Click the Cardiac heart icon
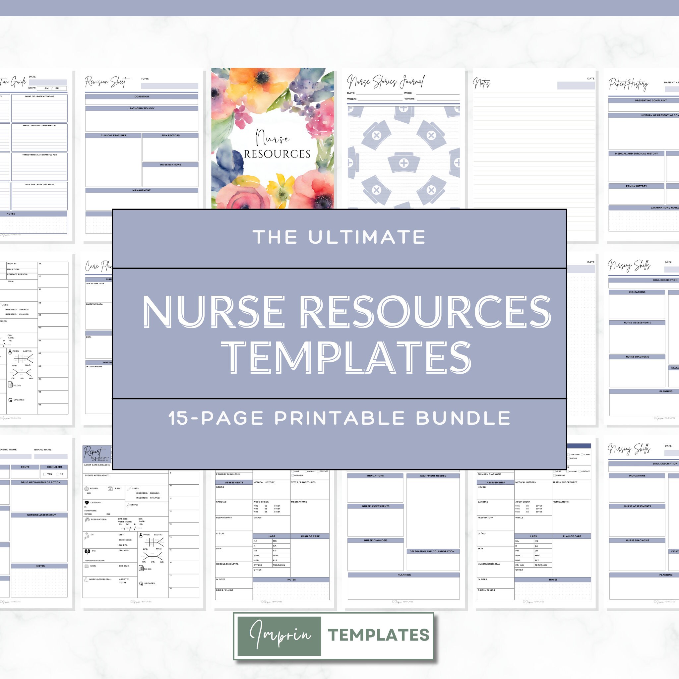 [87, 503]
